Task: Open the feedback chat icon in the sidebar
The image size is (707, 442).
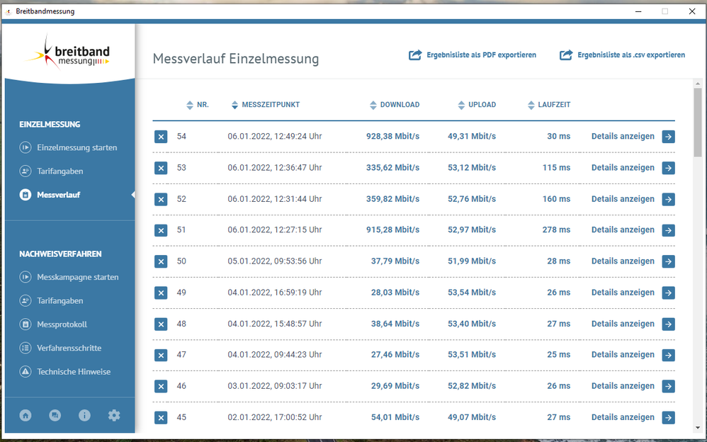Action: tap(55, 415)
